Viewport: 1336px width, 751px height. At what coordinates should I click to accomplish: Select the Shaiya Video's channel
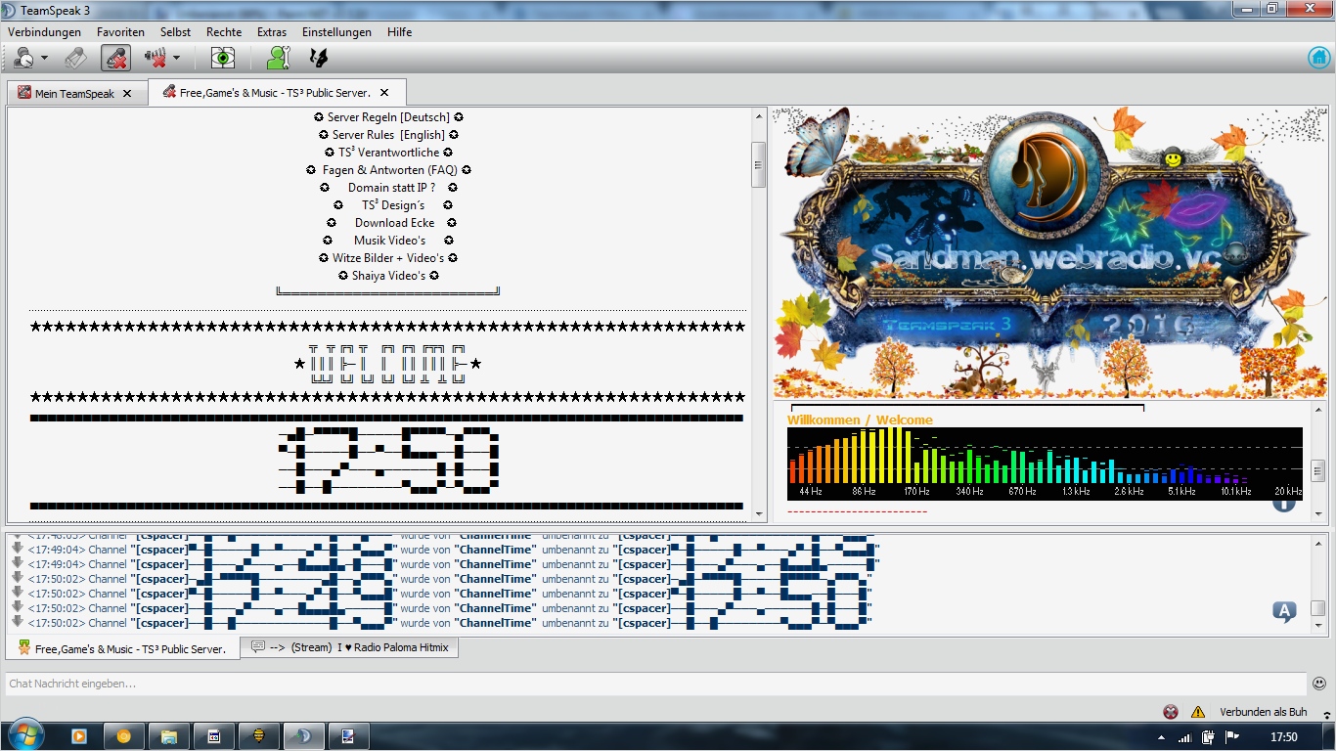click(388, 276)
